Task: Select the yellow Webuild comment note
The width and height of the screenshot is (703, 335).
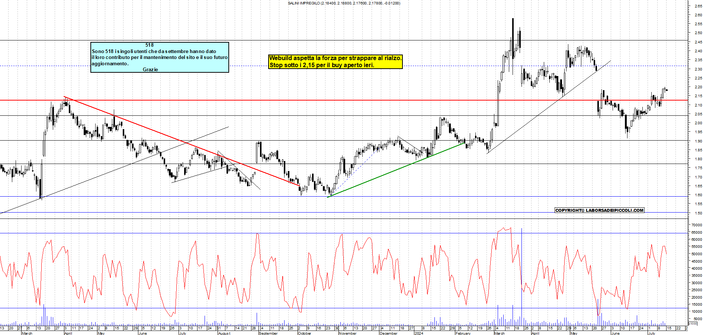Action: (x=336, y=62)
